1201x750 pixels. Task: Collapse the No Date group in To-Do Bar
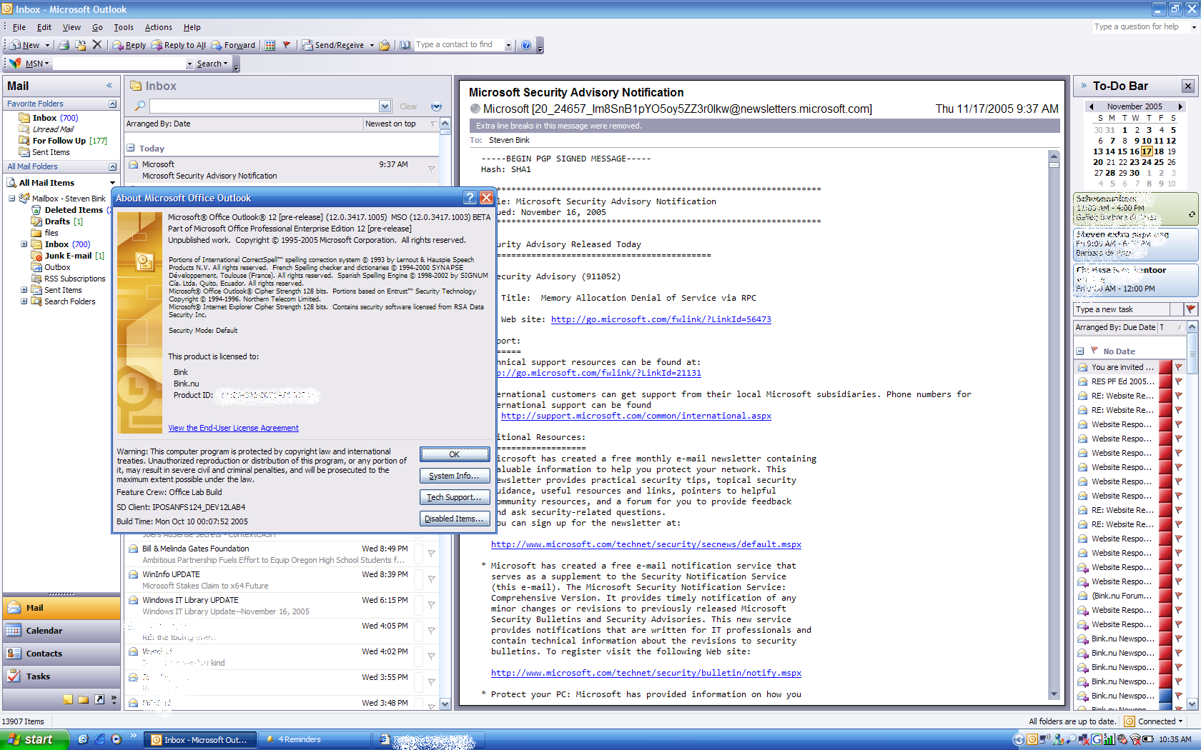point(1080,351)
